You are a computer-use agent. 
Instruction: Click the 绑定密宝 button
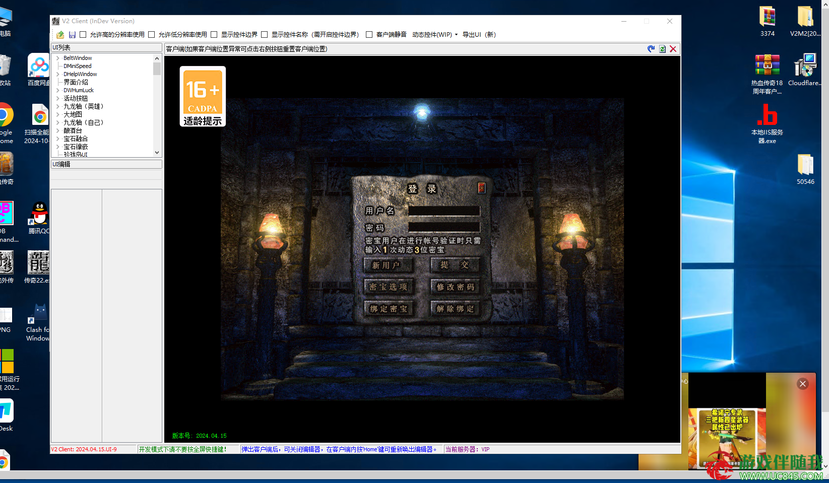[389, 309]
